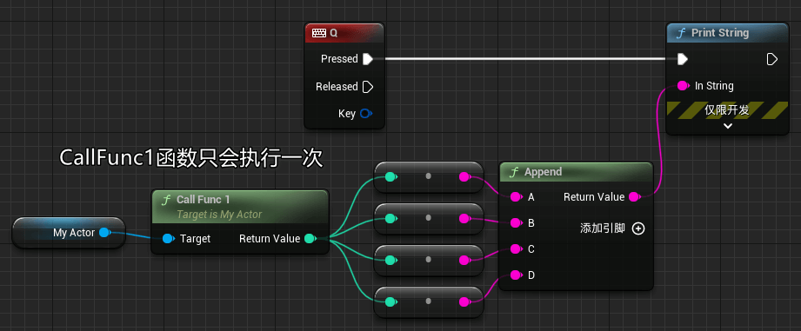Click the Key output pin on Q node
The height and width of the screenshot is (331, 801).
(x=366, y=113)
